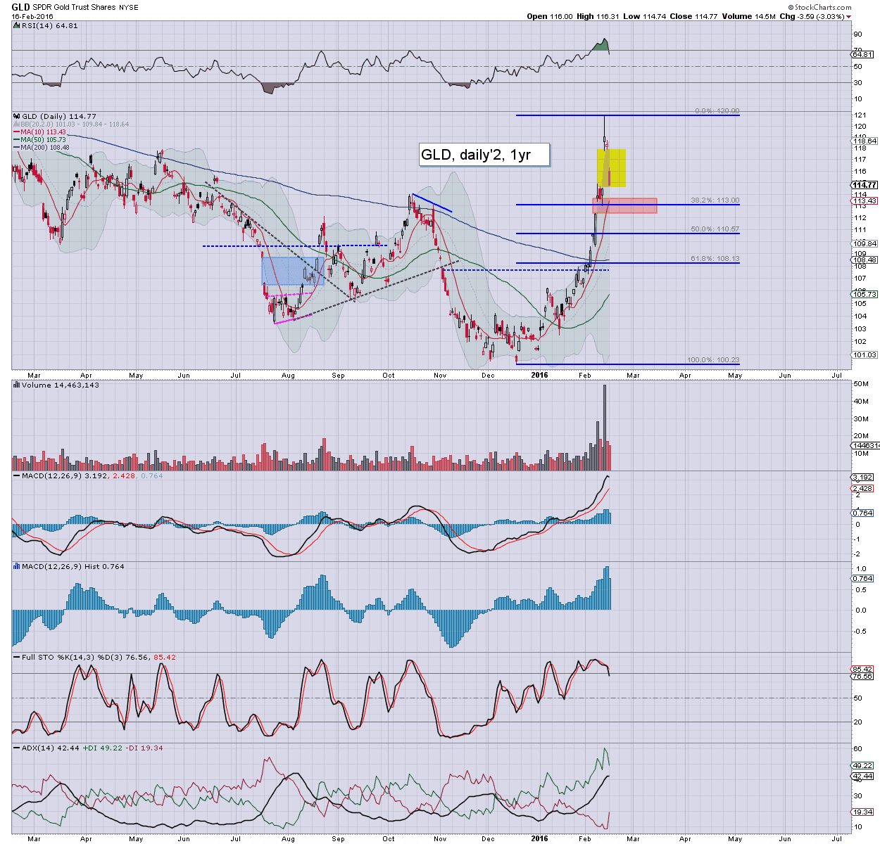880x844 pixels.
Task: Click the 'Chg -3.59 (-3.03%)' value
Action: [812, 16]
